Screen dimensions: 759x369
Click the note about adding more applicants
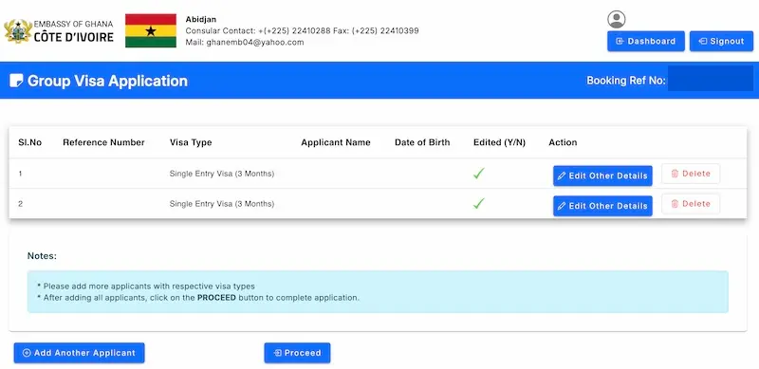point(146,286)
